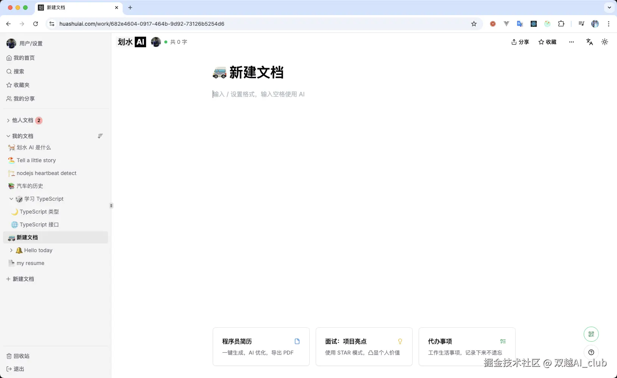Click + 新建文档 to create document
The image size is (617, 378).
[x=20, y=279]
